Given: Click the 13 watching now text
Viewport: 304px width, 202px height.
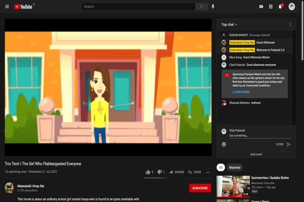Looking at the screenshot, I should pos(15,172).
